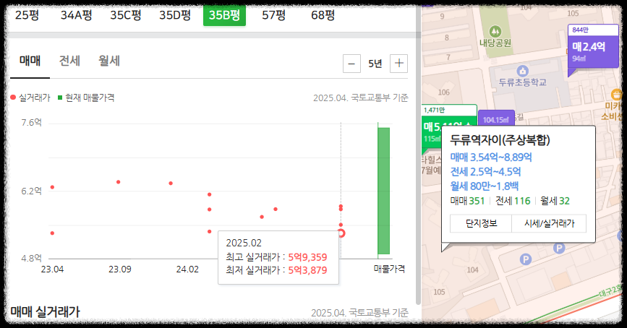Select the 35D평 size tab
This screenshot has width=627, height=328.
(x=175, y=16)
